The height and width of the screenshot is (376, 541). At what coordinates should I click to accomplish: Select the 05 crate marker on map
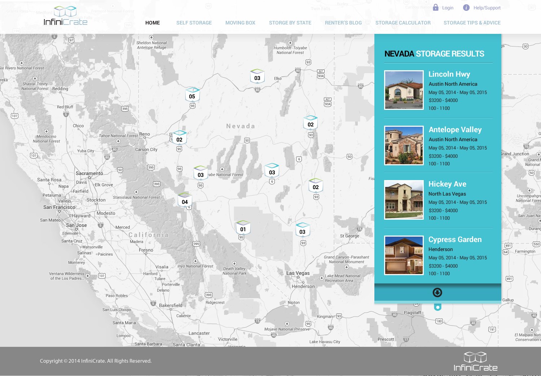pyautogui.click(x=192, y=95)
